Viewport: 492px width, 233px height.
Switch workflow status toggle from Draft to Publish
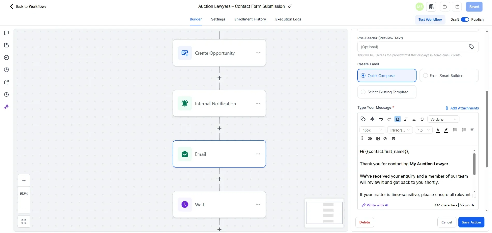pyautogui.click(x=465, y=19)
